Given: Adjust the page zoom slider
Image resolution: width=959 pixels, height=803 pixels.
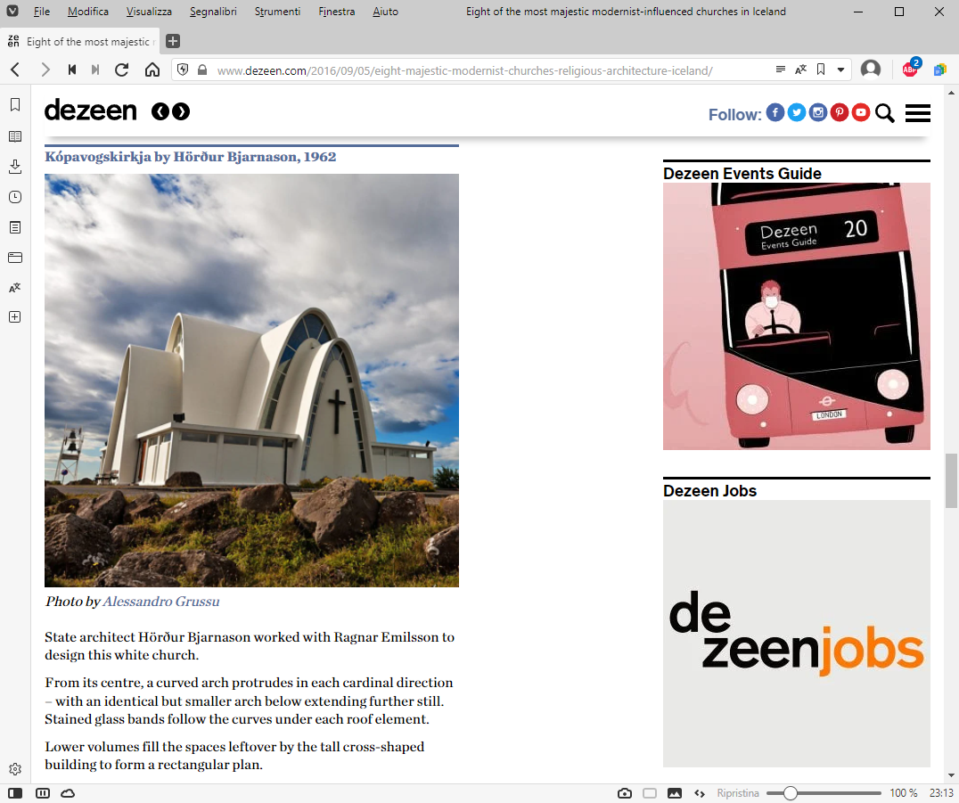Looking at the screenshot, I should click(x=824, y=793).
